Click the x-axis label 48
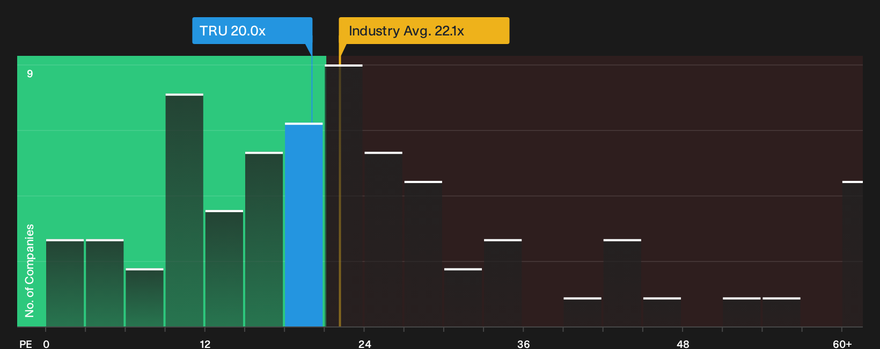Viewport: 880px width, 349px height. 683,344
